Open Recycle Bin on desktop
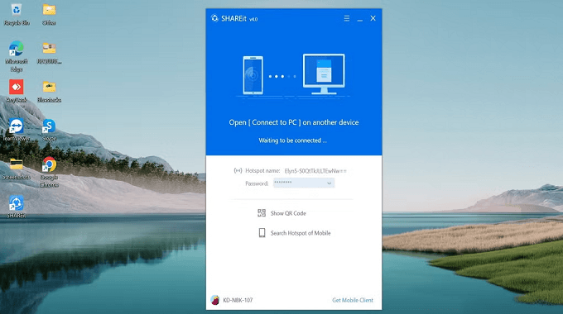Screen dimensions: 563x314 tap(17, 14)
